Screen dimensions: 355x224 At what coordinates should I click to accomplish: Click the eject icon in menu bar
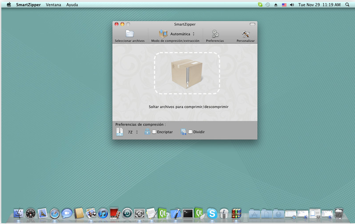[276, 4]
